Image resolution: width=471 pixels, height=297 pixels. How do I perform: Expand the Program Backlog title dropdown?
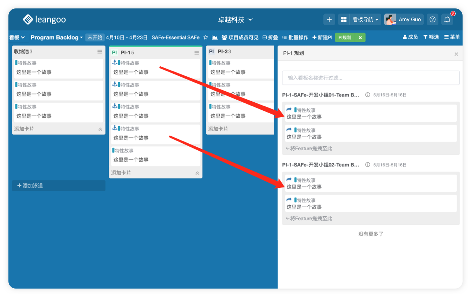[56, 37]
